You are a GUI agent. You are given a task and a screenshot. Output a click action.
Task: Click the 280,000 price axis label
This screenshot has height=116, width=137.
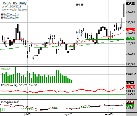130,64
